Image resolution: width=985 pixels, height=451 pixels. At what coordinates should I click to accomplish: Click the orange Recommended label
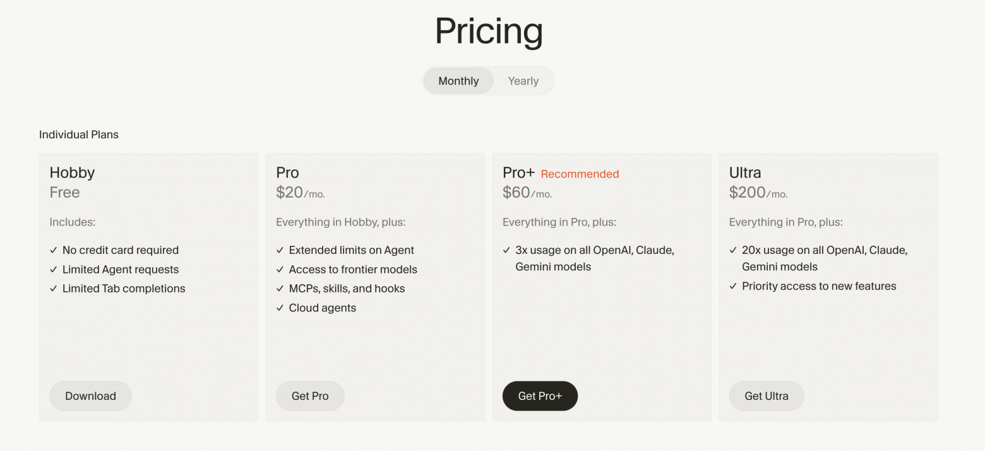tap(580, 174)
